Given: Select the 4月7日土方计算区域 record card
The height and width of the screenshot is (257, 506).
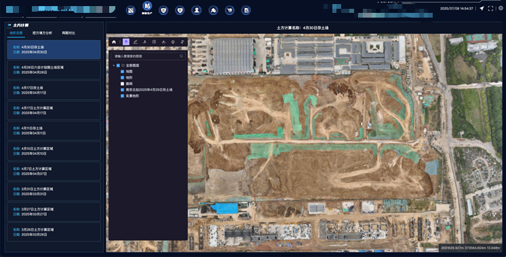Looking at the screenshot, I should pyautogui.click(x=54, y=172).
